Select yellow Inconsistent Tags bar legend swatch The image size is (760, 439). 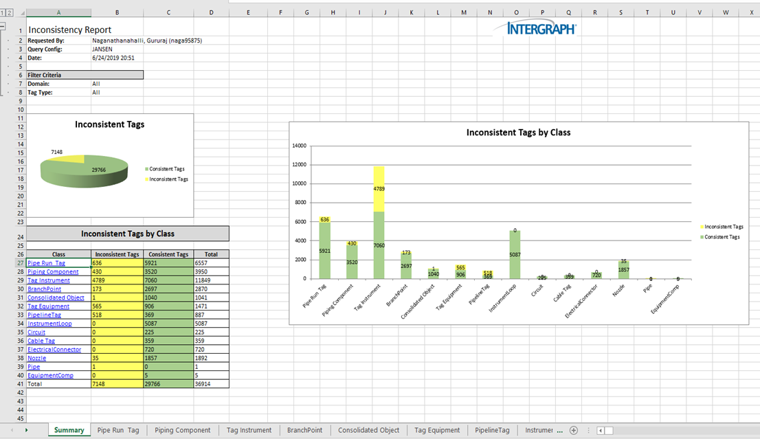tap(700, 227)
